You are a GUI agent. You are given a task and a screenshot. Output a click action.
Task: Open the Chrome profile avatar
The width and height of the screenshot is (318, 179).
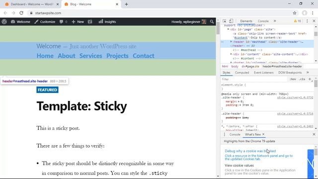click(x=305, y=13)
